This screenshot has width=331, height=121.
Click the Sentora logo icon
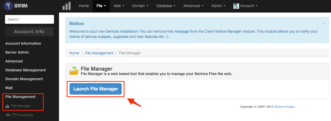8,6
